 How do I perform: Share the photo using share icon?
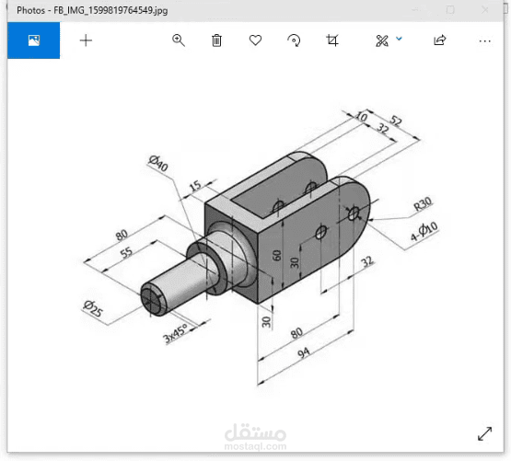(x=439, y=40)
